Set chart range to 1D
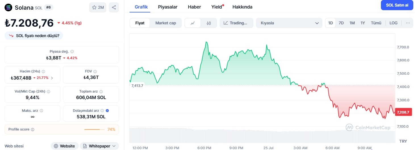The image size is (415, 150). tap(331, 23)
